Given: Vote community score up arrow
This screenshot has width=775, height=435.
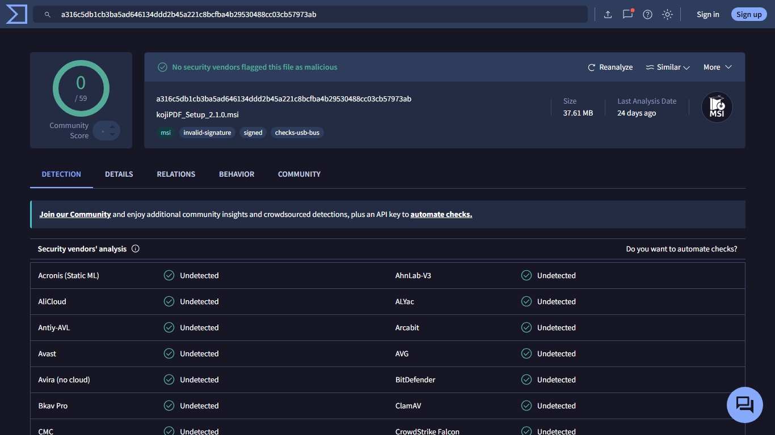Looking at the screenshot, I should click(112, 126).
